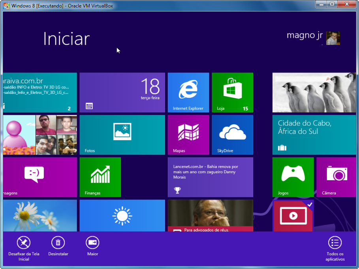This screenshot has height=269, width=359.
Task: Open the Loja (Store) tile
Action: pos(232,92)
